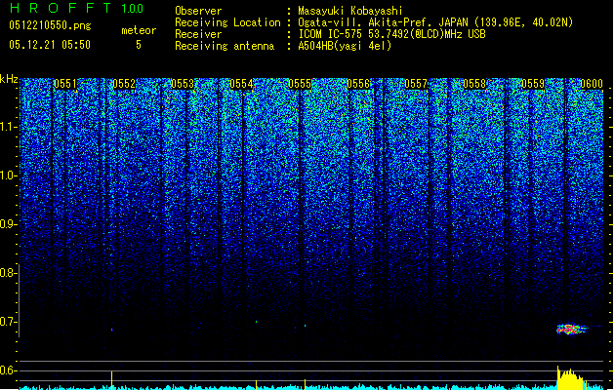Click the receiver text ICOM IC-575
This screenshot has height=390, width=614.
click(331, 34)
